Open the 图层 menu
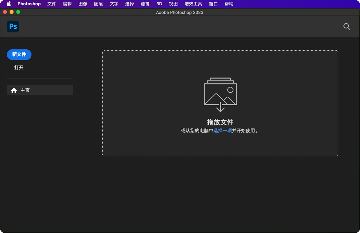 [98, 4]
